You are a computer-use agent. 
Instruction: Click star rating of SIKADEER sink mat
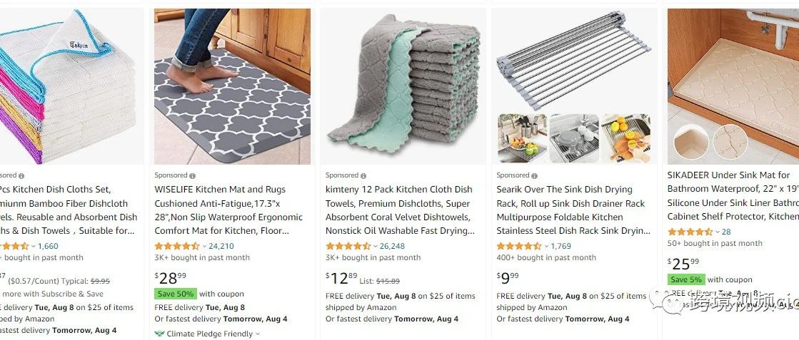pos(690,232)
